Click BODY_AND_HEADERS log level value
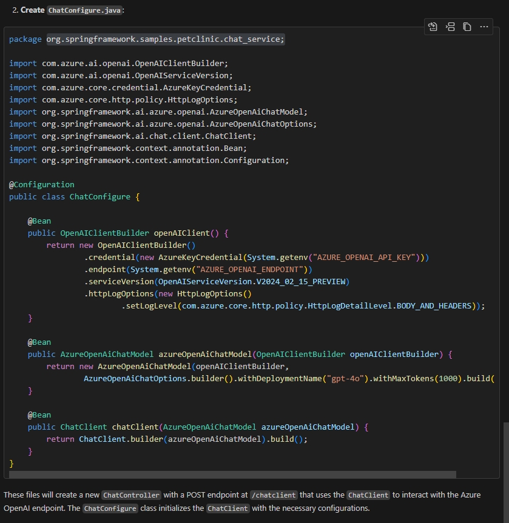Screen dimensions: 509x523 434,306
